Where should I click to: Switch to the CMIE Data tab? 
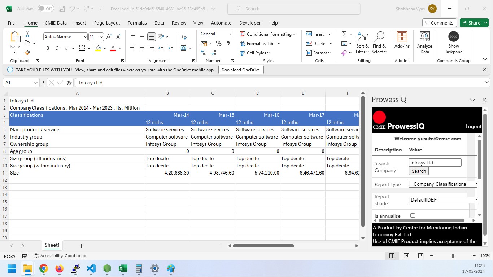click(x=56, y=23)
